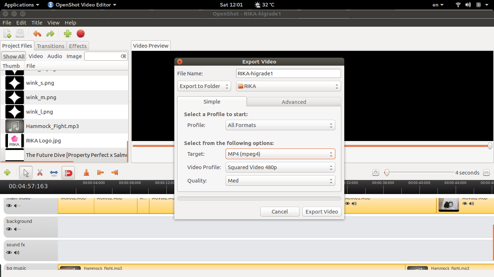Add a track with the timeline green plus icon
494x277 pixels.
point(7,173)
